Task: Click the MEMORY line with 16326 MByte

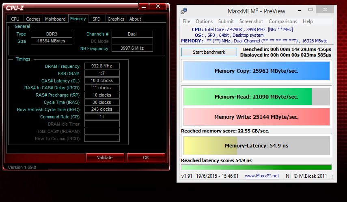Action: point(254,41)
